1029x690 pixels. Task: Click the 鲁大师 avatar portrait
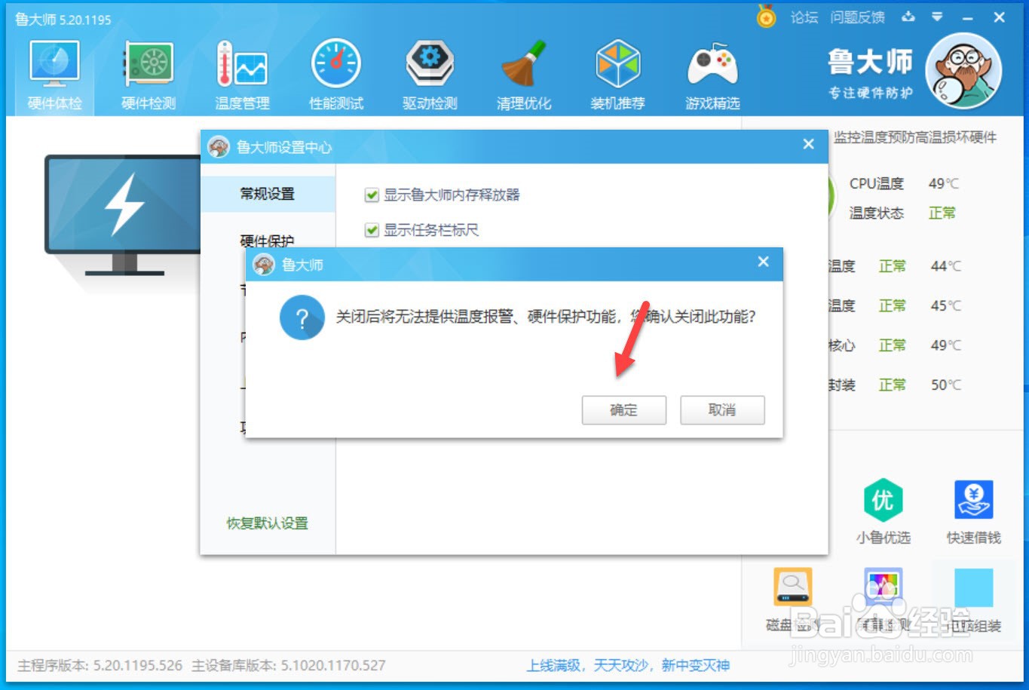(963, 71)
